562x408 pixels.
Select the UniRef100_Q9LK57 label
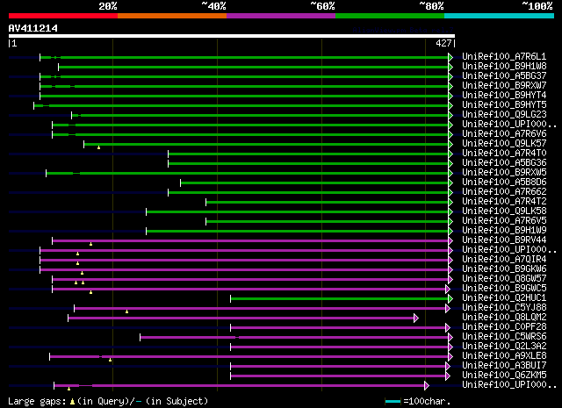click(x=504, y=144)
